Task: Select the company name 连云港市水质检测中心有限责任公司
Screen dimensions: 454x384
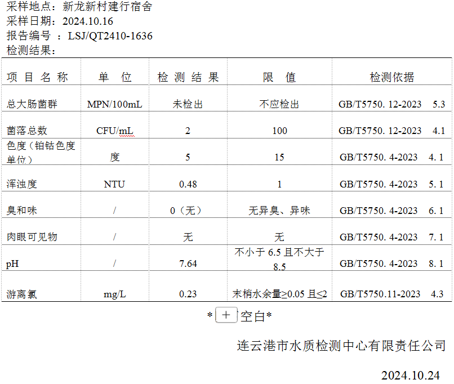Action: pos(341,346)
